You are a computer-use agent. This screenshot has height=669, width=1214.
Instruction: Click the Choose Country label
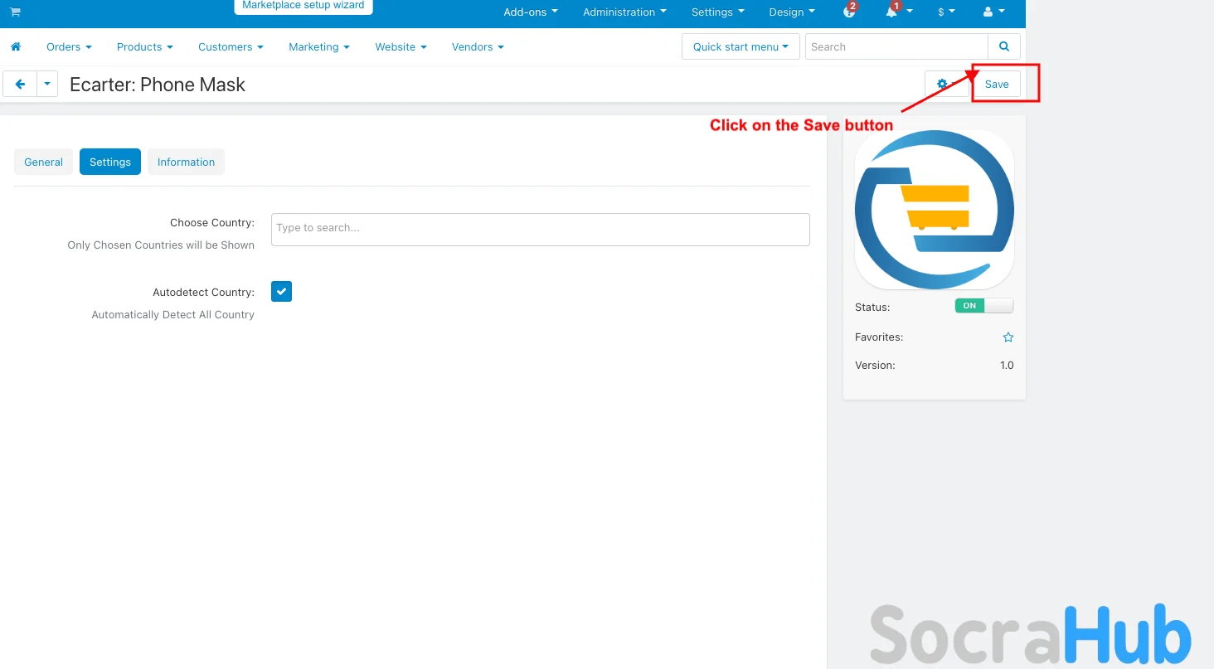(212, 223)
